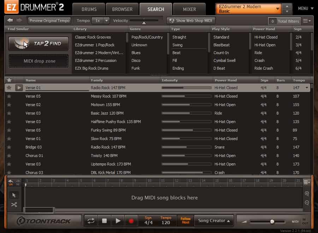The height and width of the screenshot is (233, 318).
Task: Filter by EZX Big Rock Drums library
Action: coord(92,68)
